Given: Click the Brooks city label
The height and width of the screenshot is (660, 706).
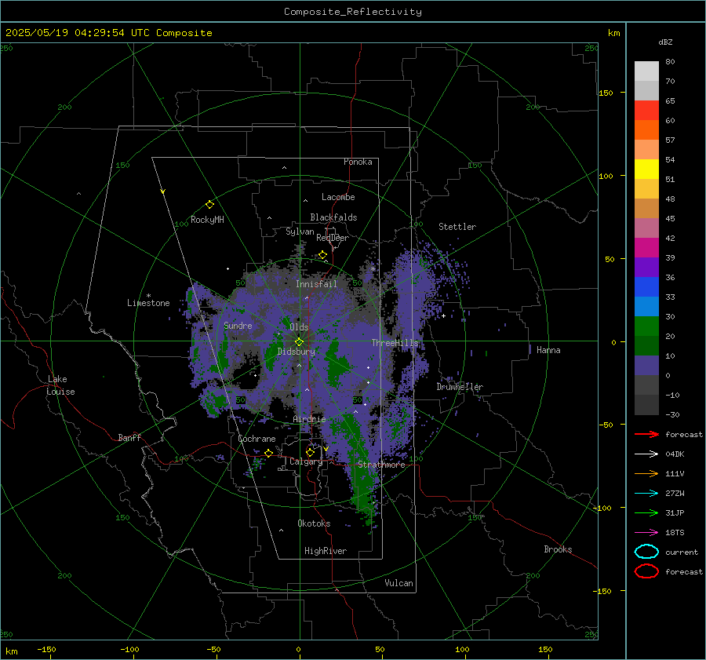Looking at the screenshot, I should [558, 549].
